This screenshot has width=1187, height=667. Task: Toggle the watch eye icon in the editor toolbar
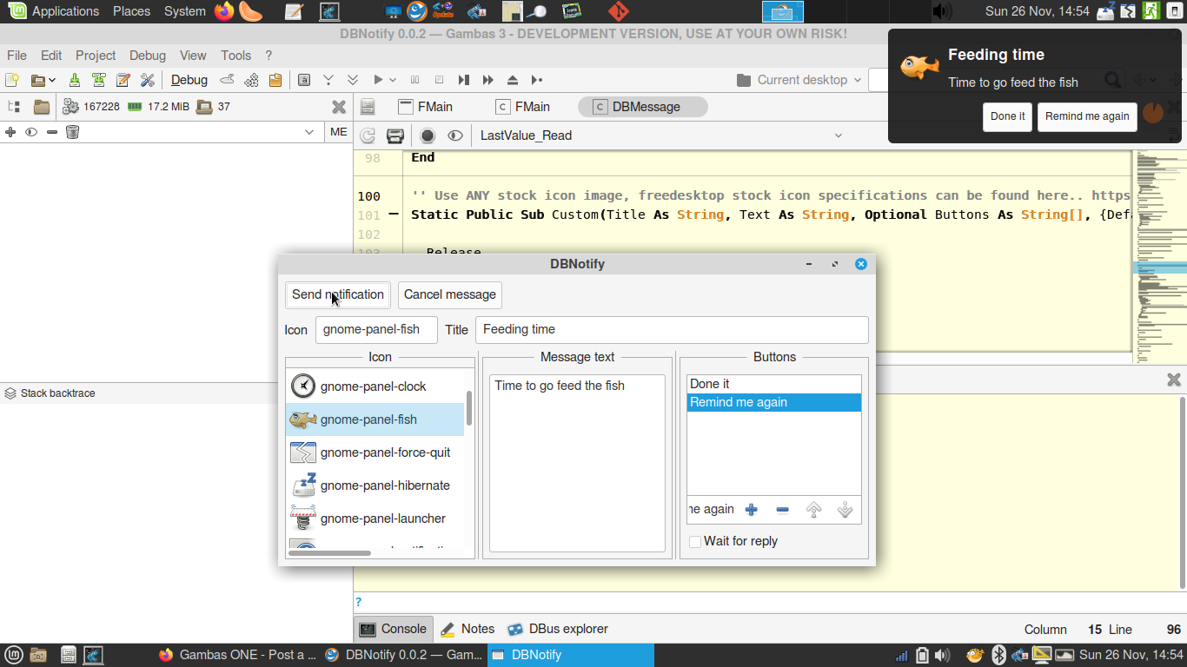click(454, 135)
